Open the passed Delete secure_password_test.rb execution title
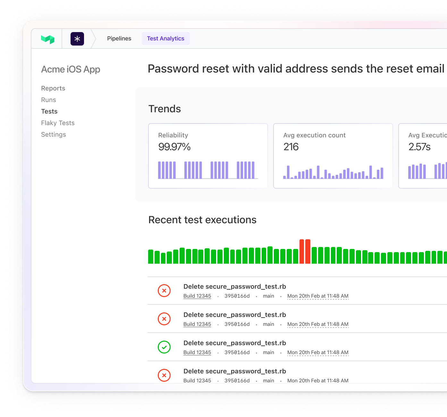Screen dimensions: 447x417 pos(235,343)
